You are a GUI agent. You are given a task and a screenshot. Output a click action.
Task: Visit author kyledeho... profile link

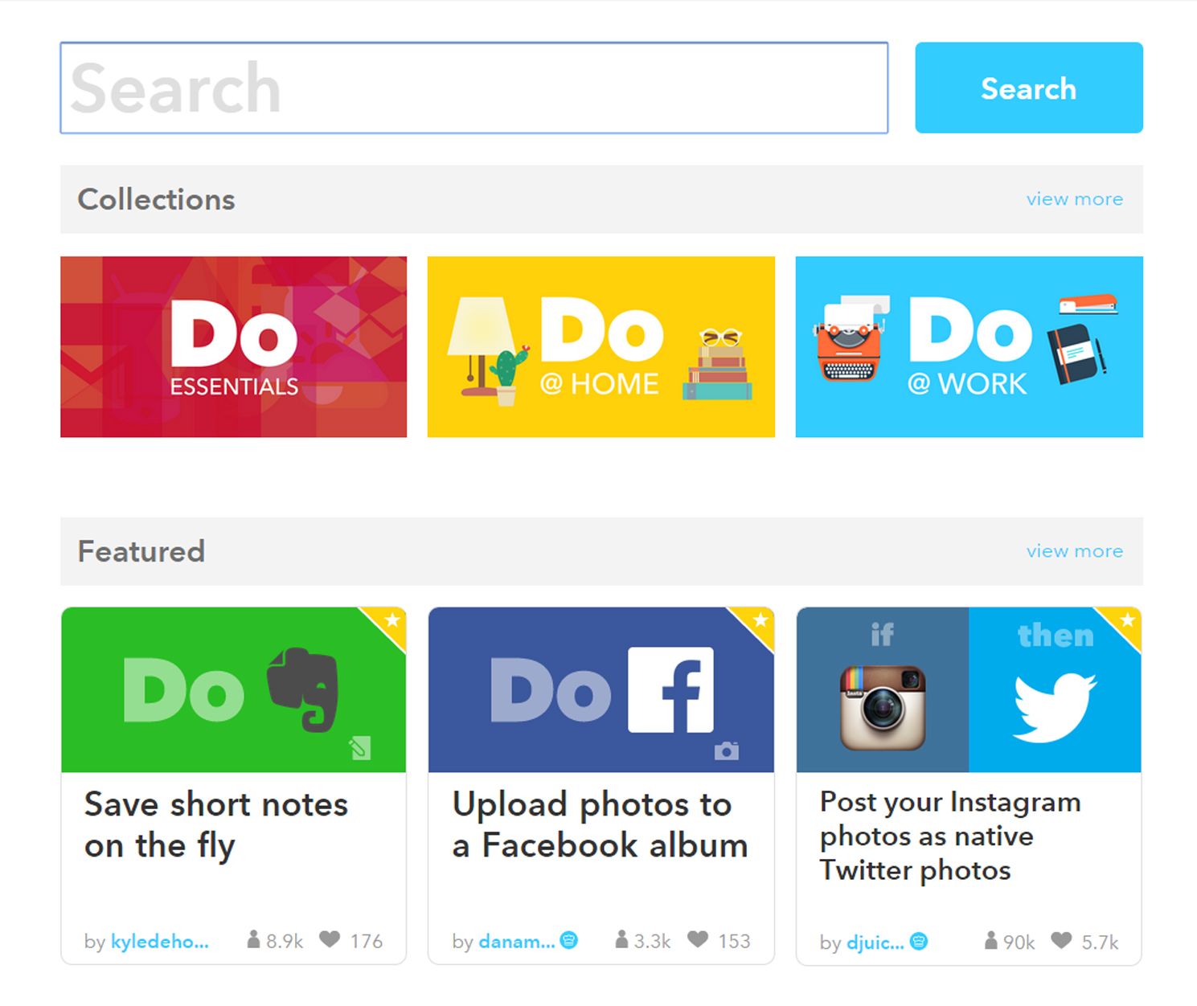[159, 941]
